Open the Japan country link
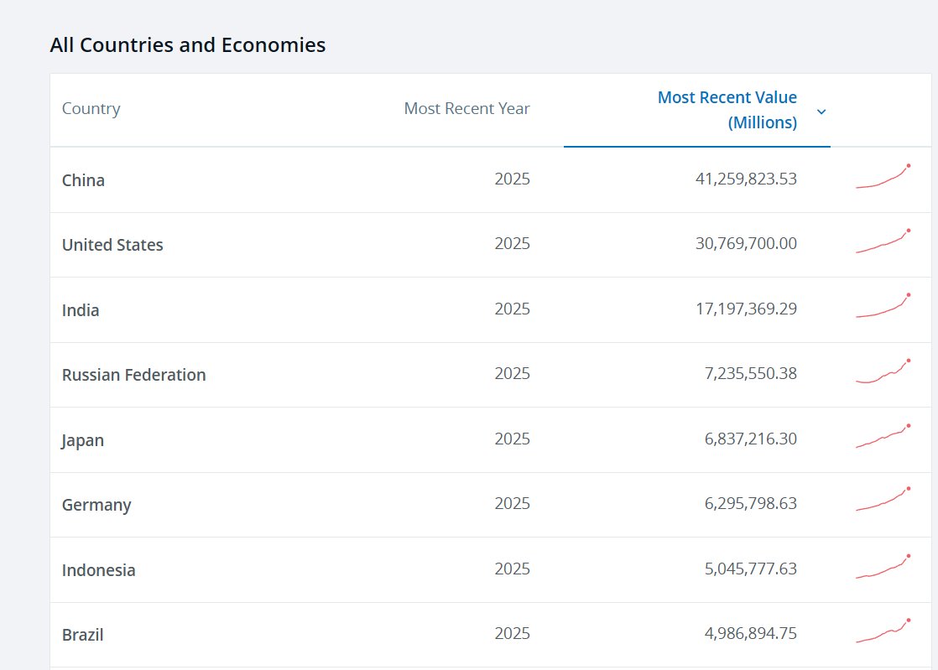 pos(82,440)
